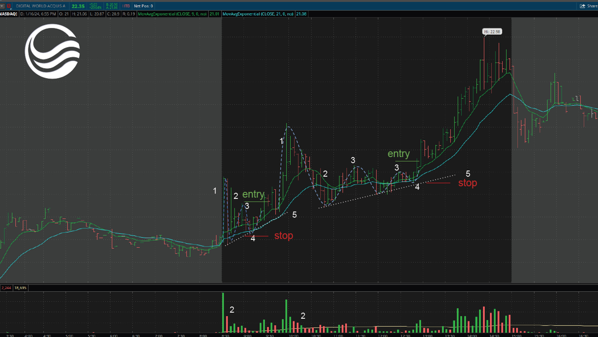Click the Share export icon in the top-right toolbar

(x=582, y=6)
